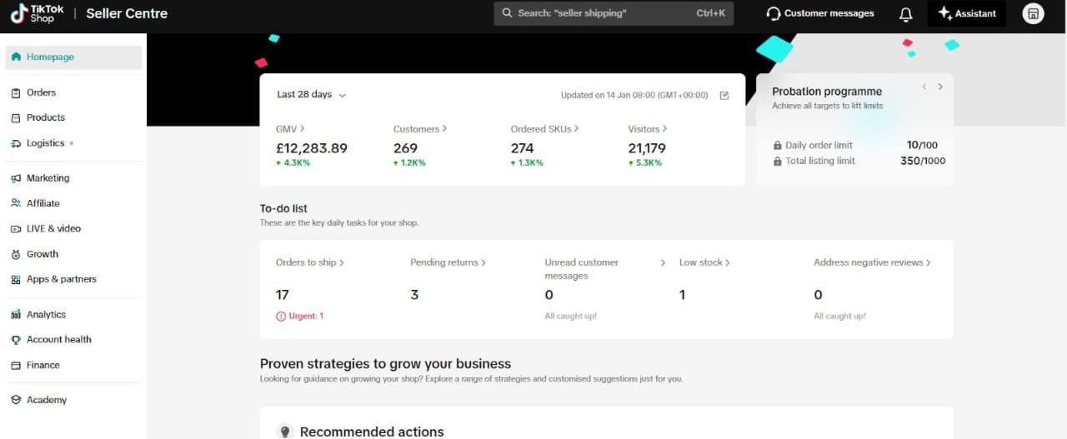Click the Customer messages headset icon
1067x439 pixels.
(x=774, y=14)
